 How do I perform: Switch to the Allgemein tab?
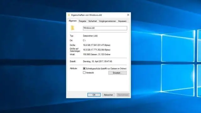[x=73, y=21]
